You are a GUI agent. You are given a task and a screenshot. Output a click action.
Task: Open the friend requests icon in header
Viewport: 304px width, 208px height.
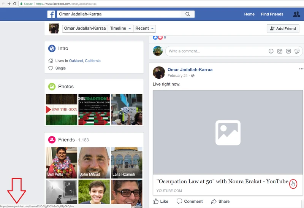point(296,14)
